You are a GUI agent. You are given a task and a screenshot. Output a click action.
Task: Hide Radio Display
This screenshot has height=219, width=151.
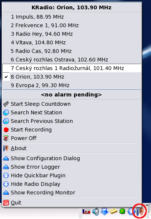(72, 184)
